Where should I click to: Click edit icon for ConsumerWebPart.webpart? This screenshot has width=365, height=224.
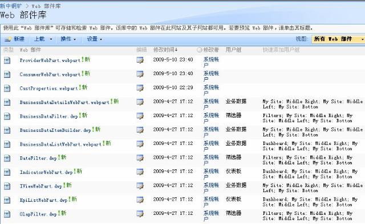coord(140,74)
